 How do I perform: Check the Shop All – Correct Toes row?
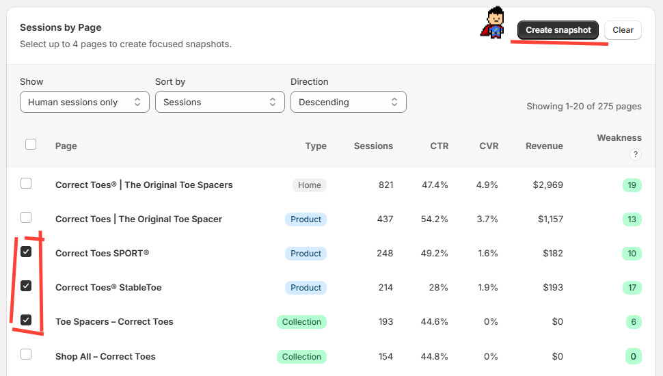pos(26,354)
